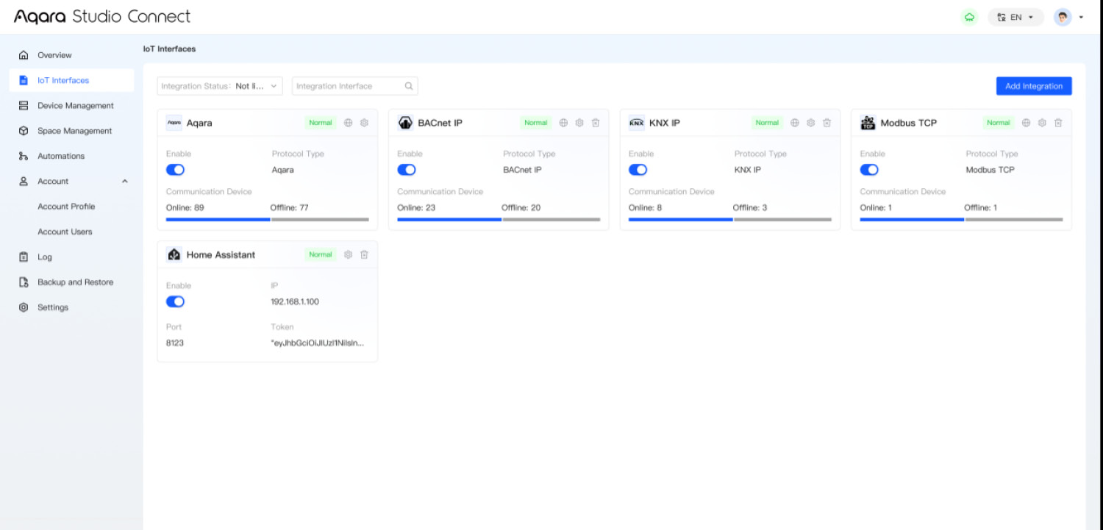Collapse the Account menu section
The height and width of the screenshot is (530, 1103).
click(x=124, y=182)
